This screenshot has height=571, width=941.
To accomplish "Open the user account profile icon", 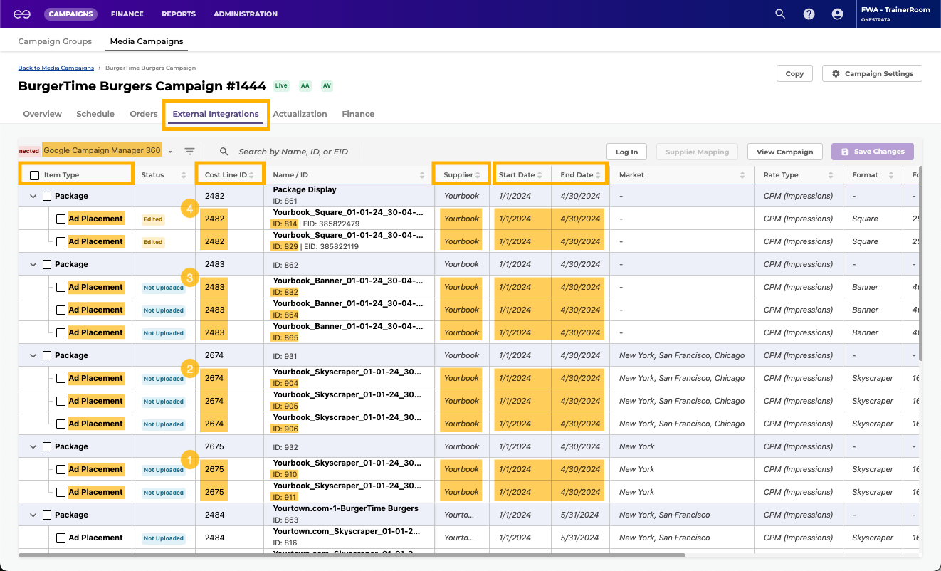I will coord(837,14).
